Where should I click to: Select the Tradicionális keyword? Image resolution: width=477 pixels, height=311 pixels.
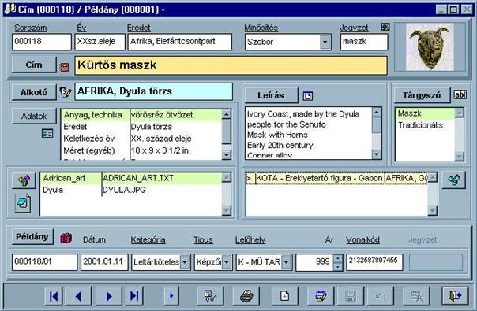point(425,125)
